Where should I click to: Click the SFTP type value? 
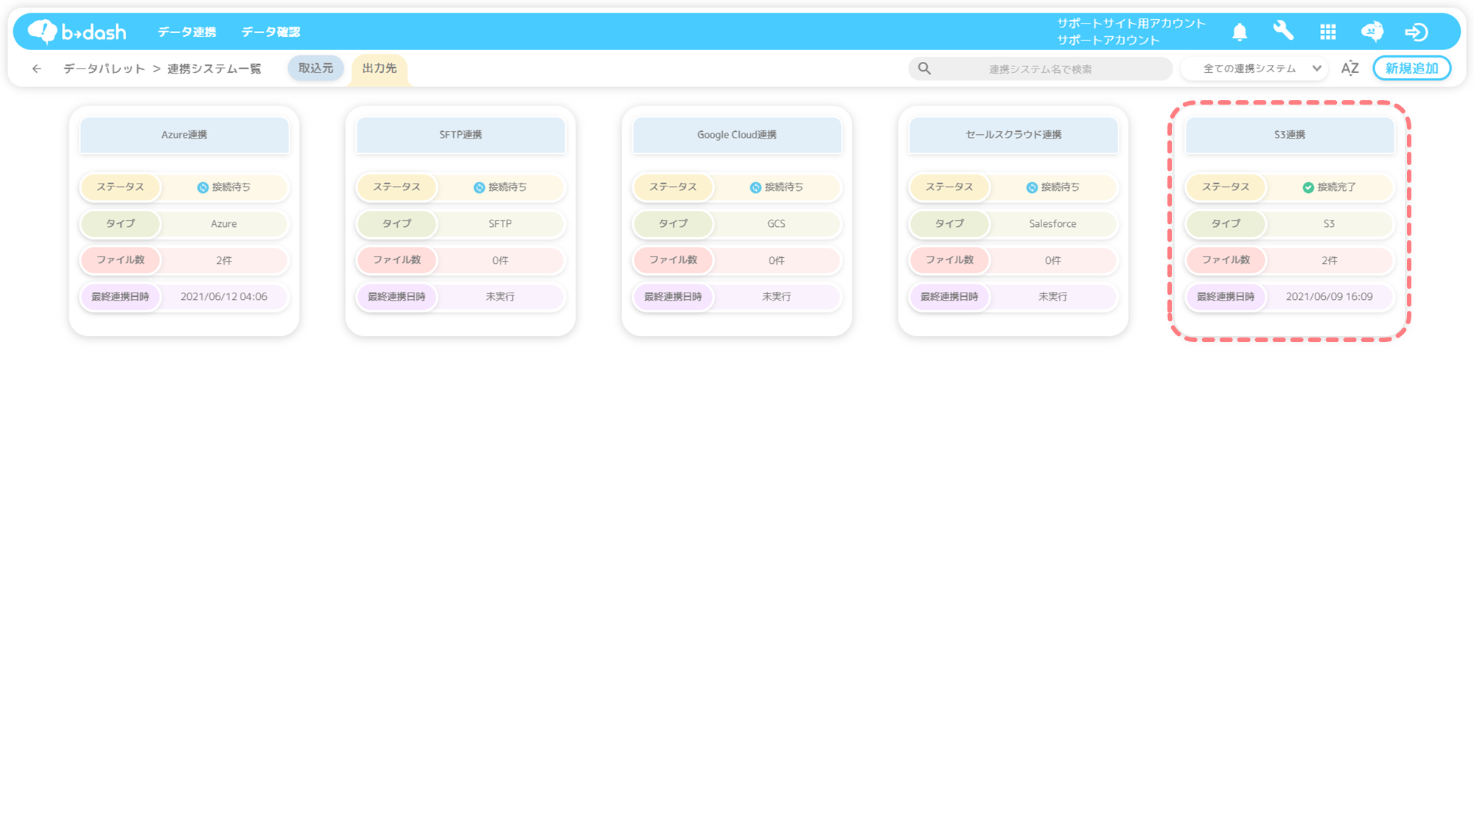click(x=500, y=224)
